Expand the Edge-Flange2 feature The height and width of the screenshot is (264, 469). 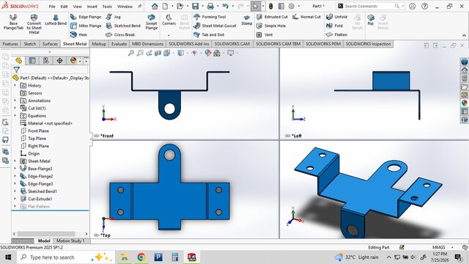[15, 176]
